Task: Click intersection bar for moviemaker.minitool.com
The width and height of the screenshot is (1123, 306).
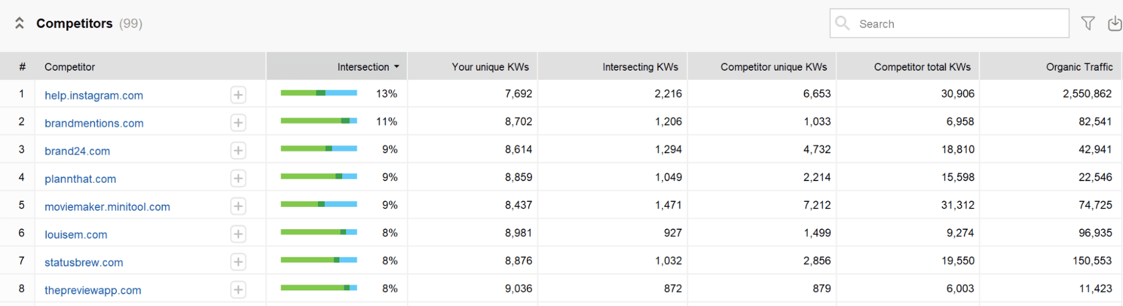Action: click(319, 204)
